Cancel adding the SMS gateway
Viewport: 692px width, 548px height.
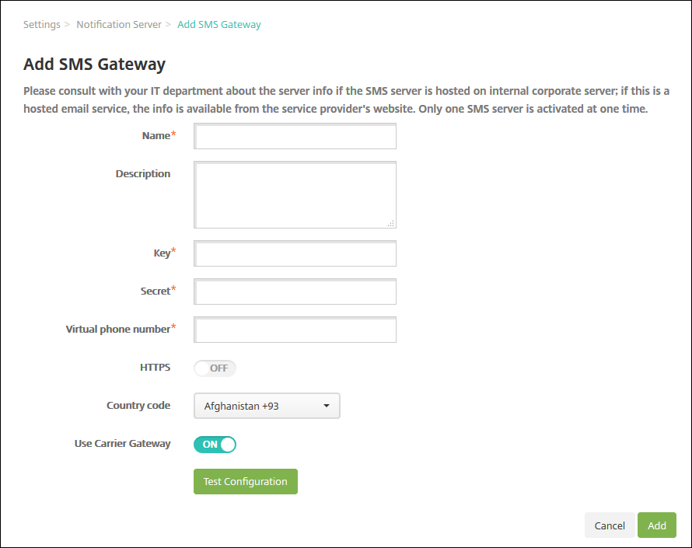[610, 525]
